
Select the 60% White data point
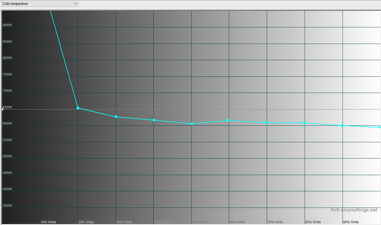point(229,120)
